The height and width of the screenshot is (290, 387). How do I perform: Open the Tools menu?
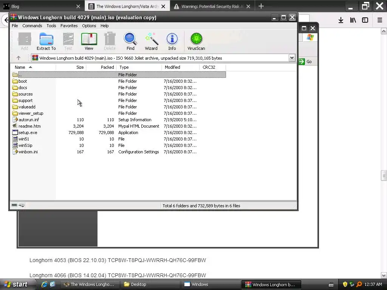(x=51, y=26)
